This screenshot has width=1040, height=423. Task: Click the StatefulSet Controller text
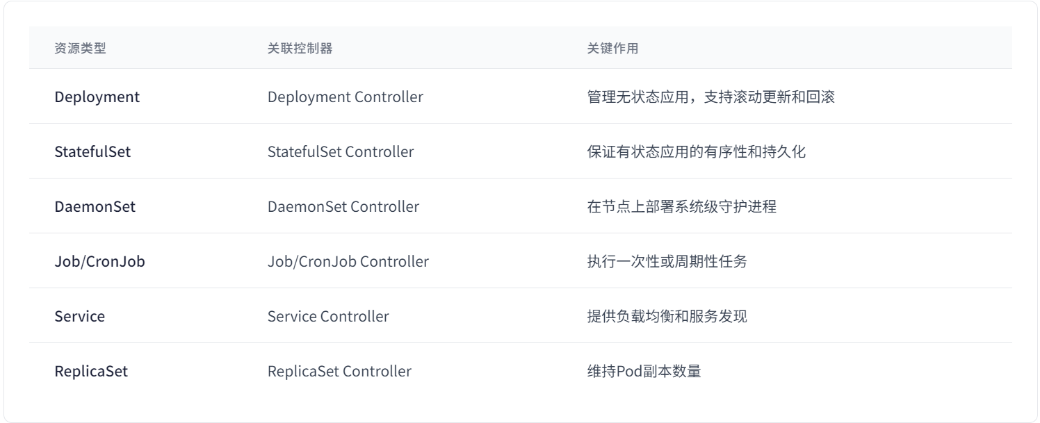click(x=341, y=152)
